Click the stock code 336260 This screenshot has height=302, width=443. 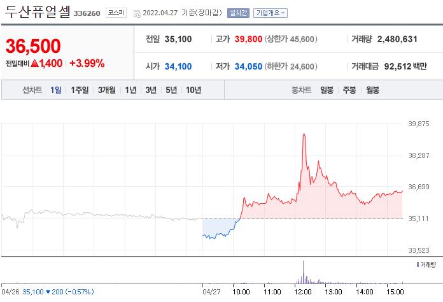pos(87,13)
